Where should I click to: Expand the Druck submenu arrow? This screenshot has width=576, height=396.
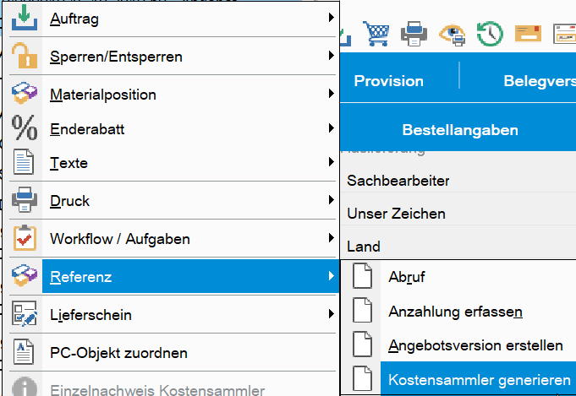coord(330,201)
